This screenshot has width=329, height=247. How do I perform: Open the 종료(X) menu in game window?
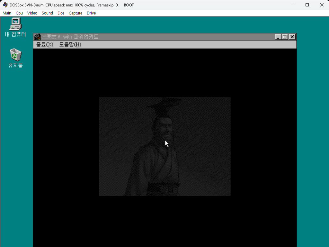click(45, 44)
